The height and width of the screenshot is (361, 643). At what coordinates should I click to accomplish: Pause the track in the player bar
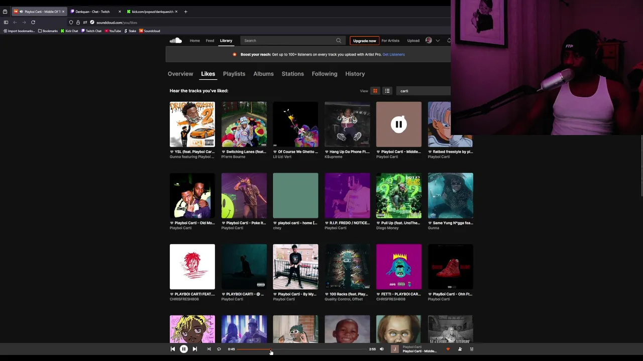point(184,349)
